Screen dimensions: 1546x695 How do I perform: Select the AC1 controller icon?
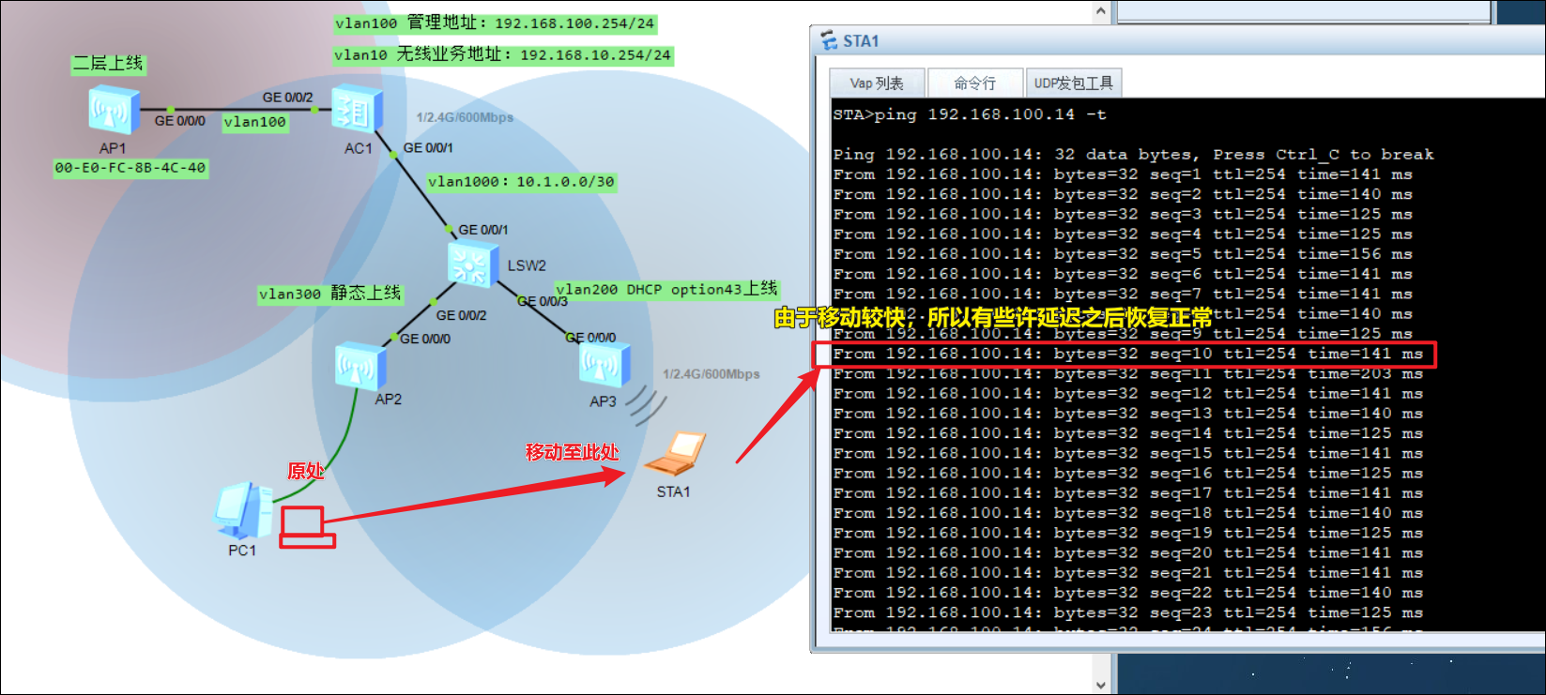pyautogui.click(x=358, y=111)
